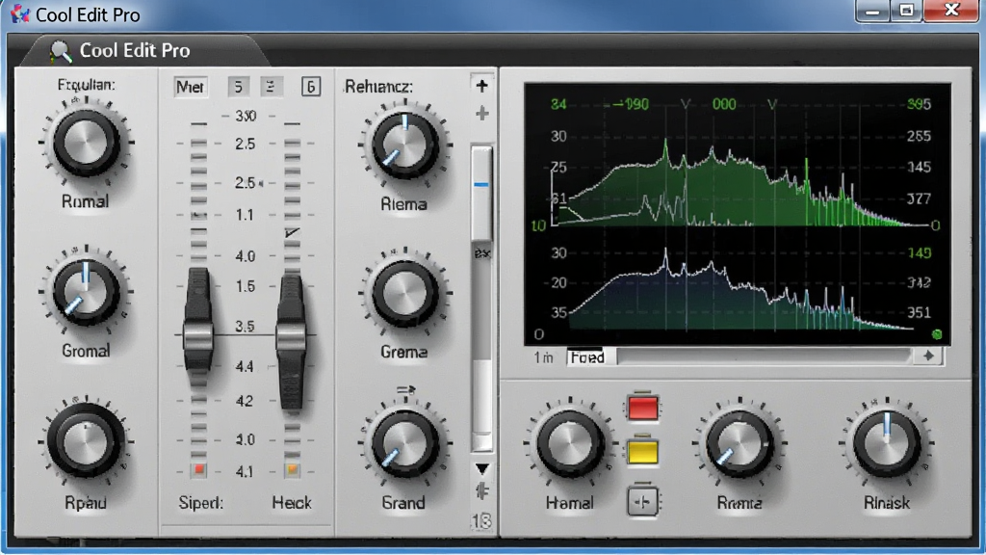Click the upper spectrum graph
986x555 pixels.
tap(740, 182)
